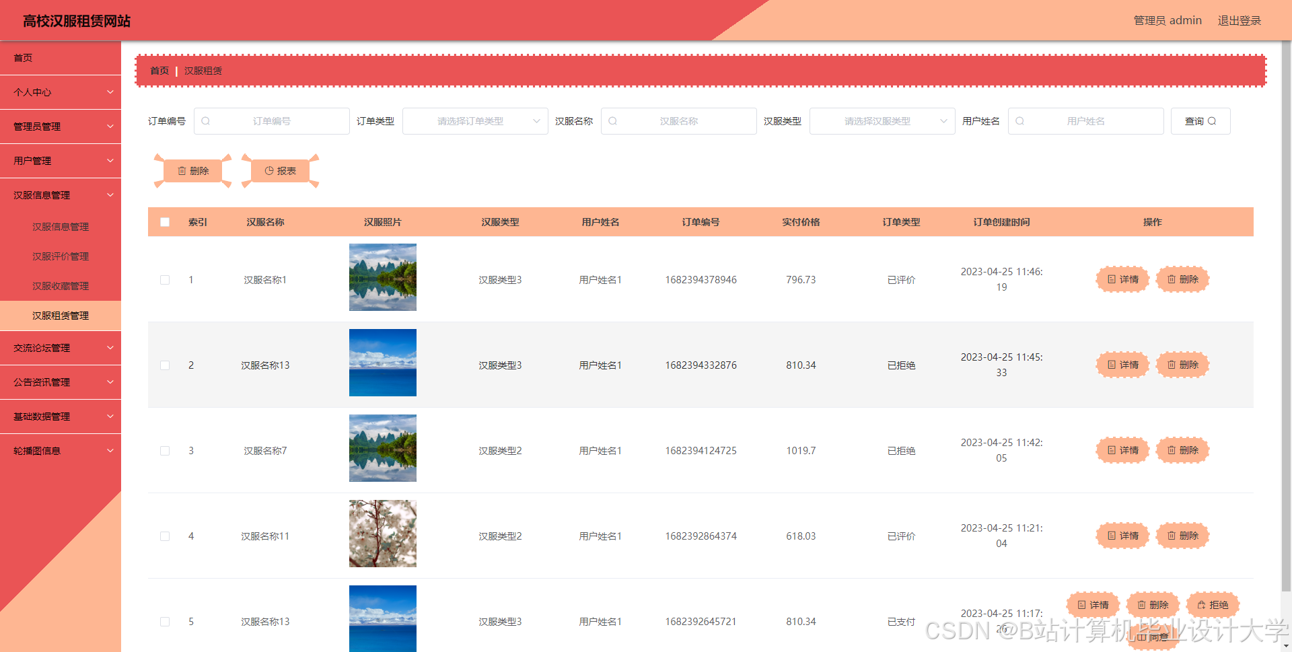Open the 汉服类型 selection dropdown
The image size is (1292, 652).
click(x=882, y=121)
